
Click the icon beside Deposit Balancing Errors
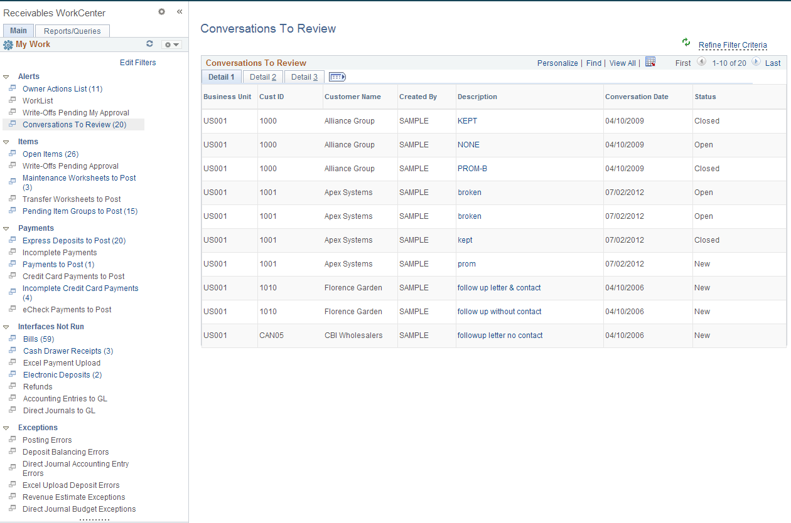(x=12, y=452)
